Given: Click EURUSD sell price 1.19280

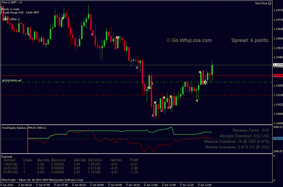Looking at the screenshot, I should [94, 172].
